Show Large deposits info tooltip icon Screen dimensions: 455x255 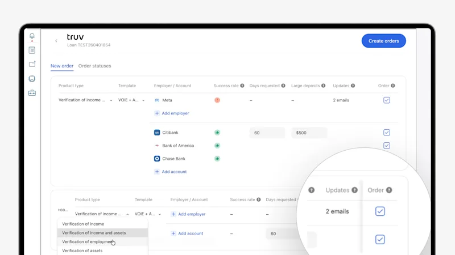coord(323,86)
